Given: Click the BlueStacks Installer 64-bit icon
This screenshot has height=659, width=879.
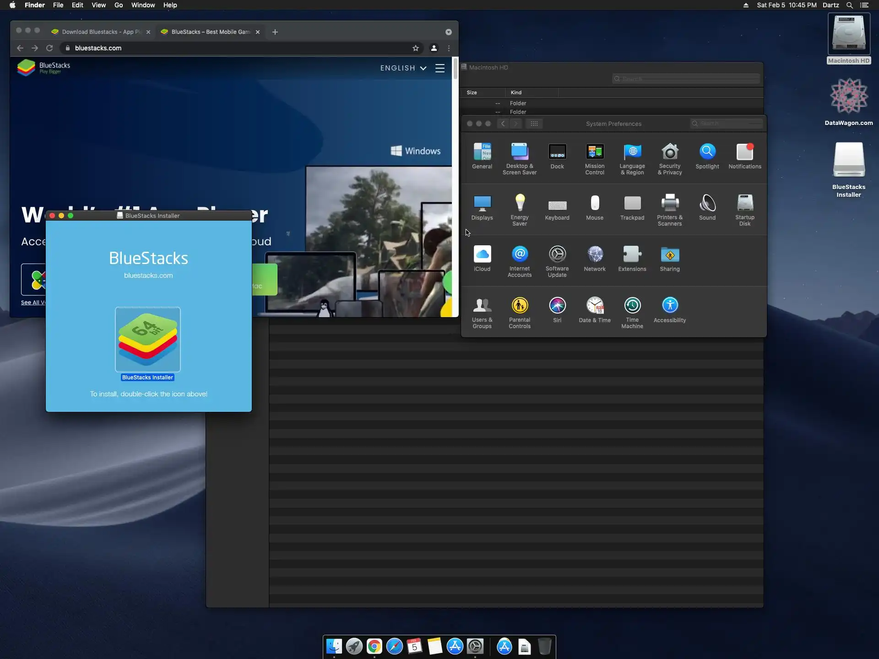Looking at the screenshot, I should pos(147,339).
